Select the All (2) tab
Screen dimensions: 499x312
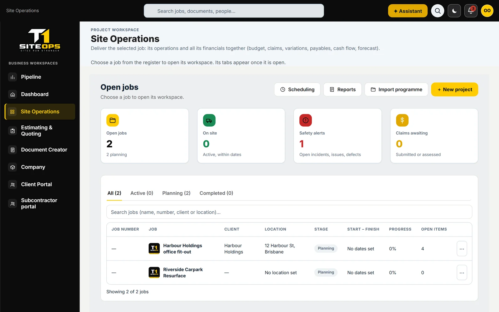(114, 193)
